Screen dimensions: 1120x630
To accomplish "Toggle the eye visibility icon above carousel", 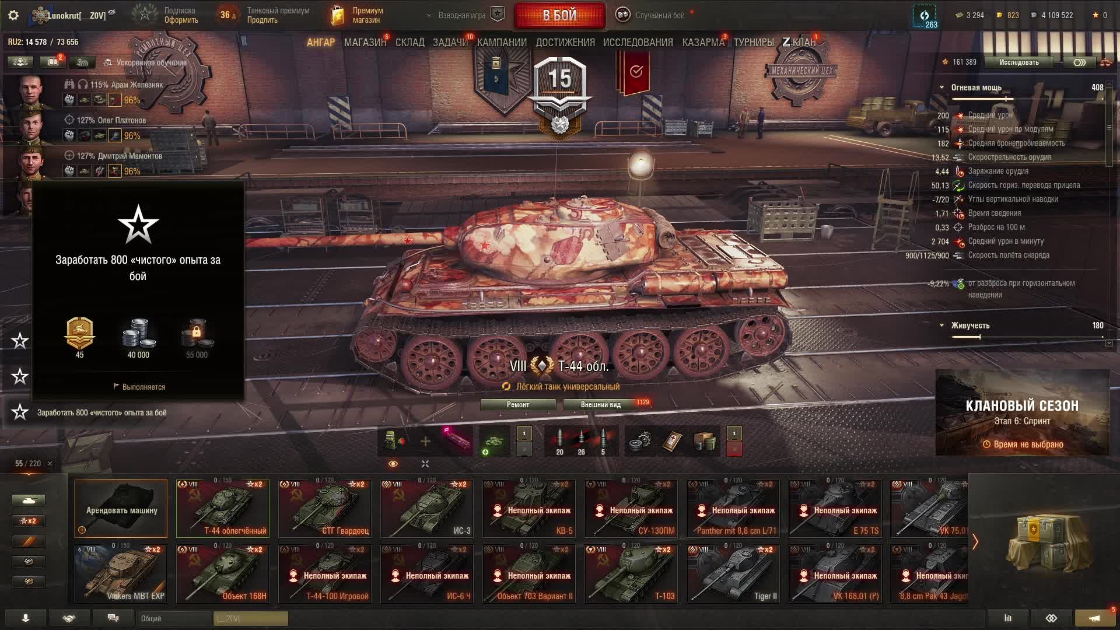I will click(393, 464).
